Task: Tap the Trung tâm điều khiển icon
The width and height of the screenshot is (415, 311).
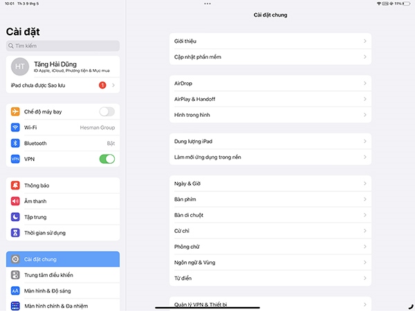Action: 15,274
